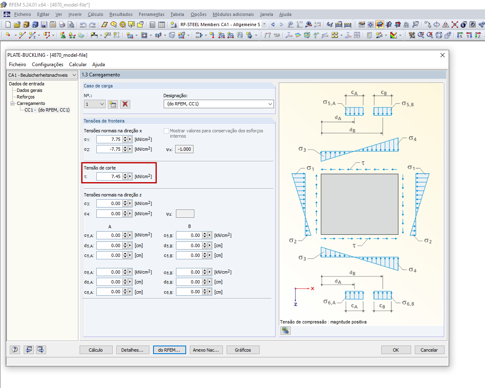485x388 pixels.
Task: Open the σ1 value list arrow
Action: [130, 140]
